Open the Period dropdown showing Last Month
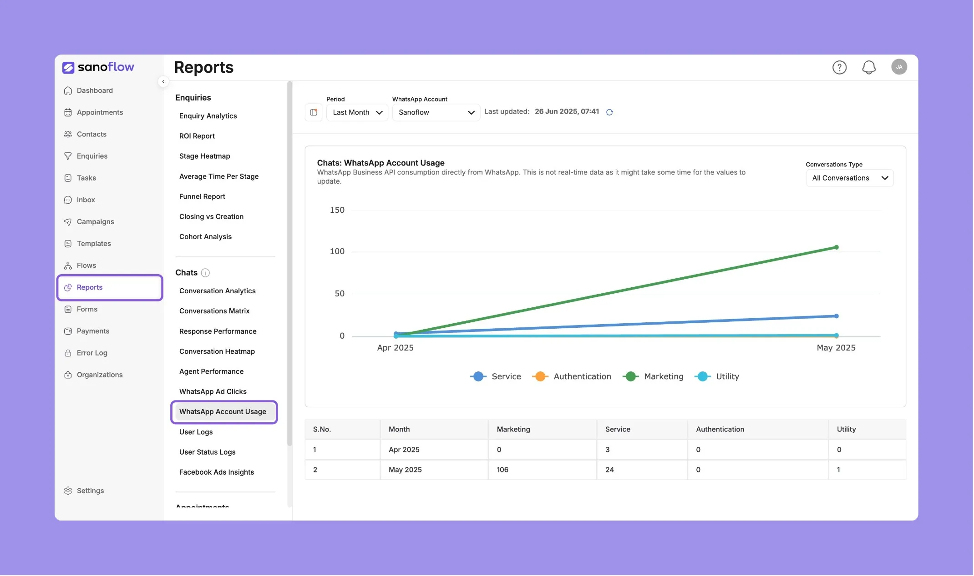This screenshot has height=576, width=974. click(358, 112)
